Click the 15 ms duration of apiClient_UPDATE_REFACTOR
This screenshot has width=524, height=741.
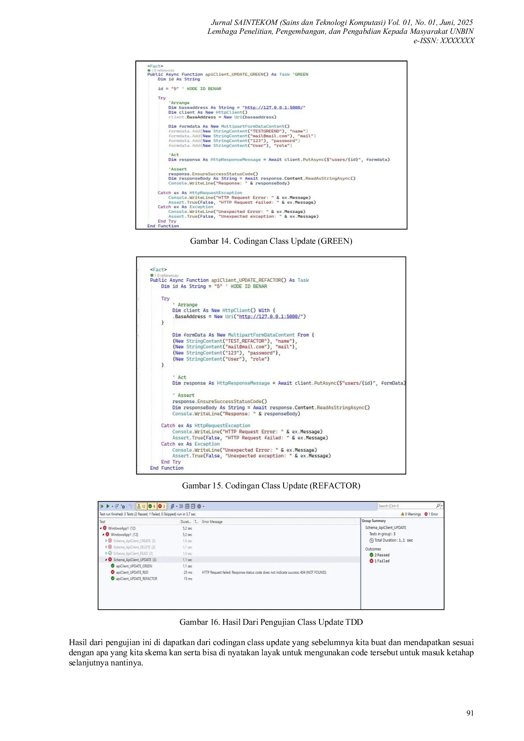click(188, 579)
